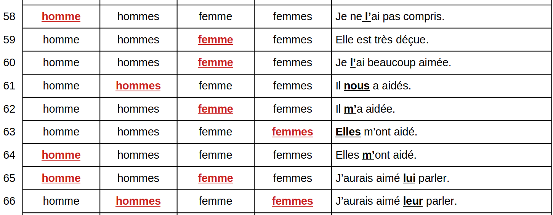Select the red underlined 'hommes' in row 61
This screenshot has width=553, height=215.
click(x=138, y=86)
